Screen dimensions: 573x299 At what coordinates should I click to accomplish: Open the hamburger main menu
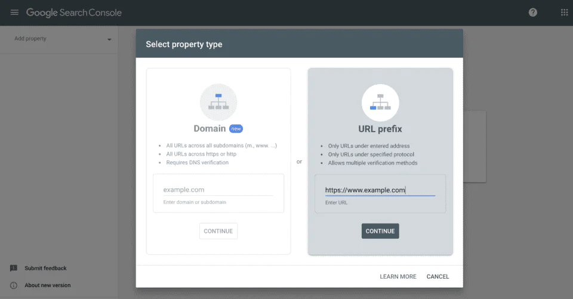pos(14,13)
